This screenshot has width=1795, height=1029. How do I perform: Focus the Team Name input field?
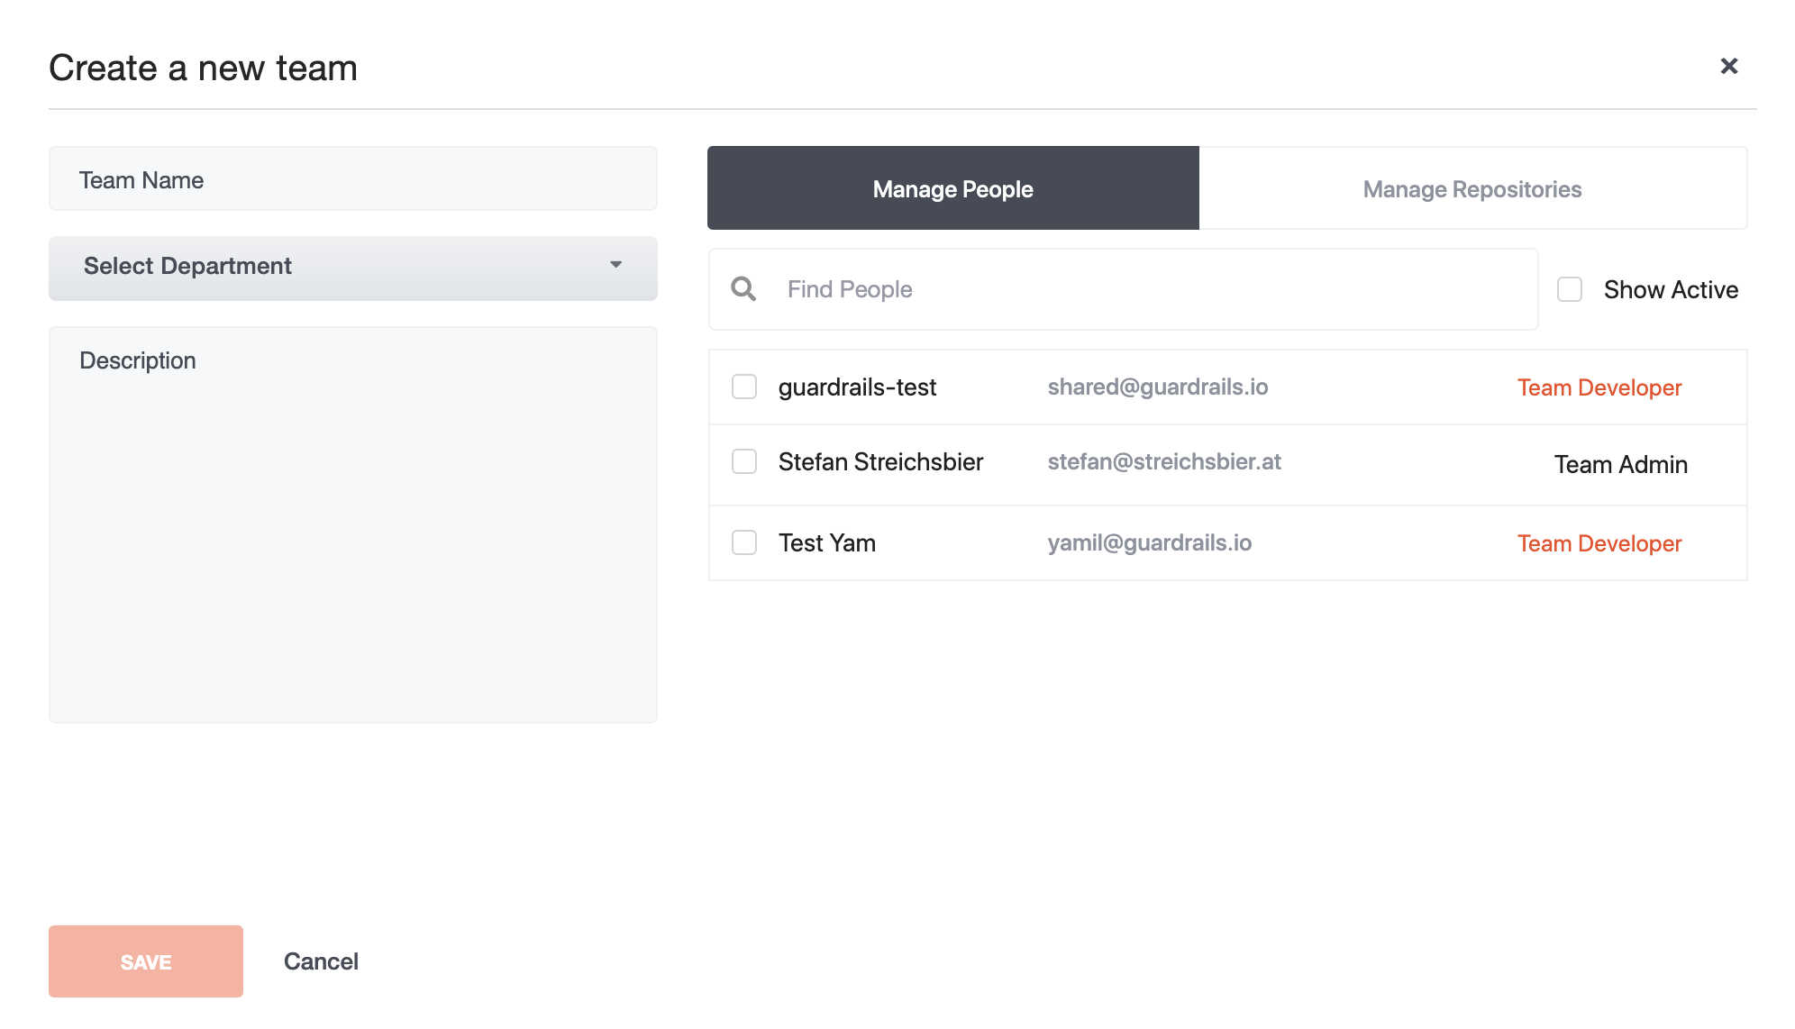pyautogui.click(x=352, y=179)
